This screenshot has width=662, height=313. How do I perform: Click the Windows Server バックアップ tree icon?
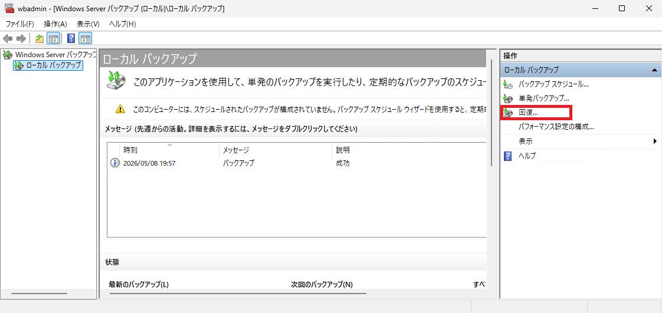coord(8,54)
